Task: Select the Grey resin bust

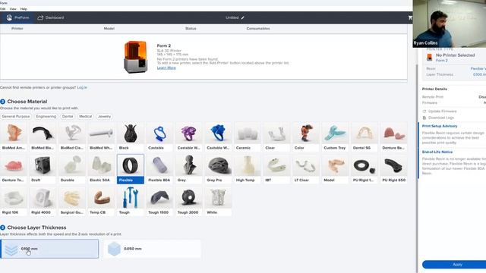Action: coord(189,168)
